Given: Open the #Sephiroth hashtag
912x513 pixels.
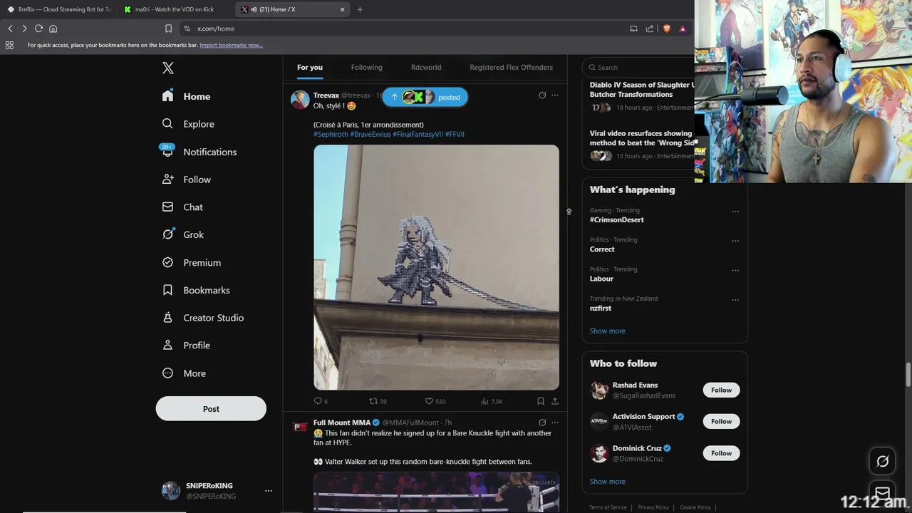Looking at the screenshot, I should point(331,134).
